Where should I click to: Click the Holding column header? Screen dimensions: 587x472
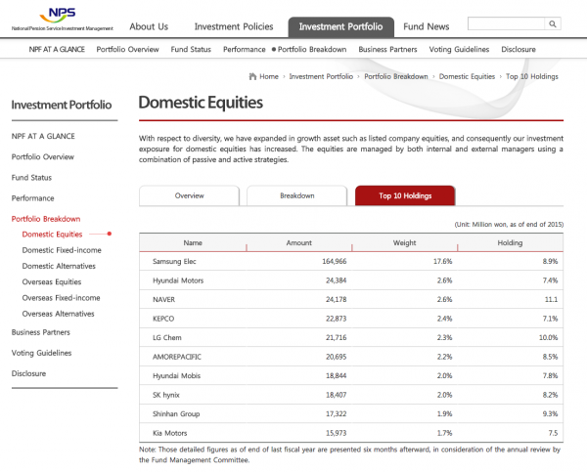[x=510, y=242]
